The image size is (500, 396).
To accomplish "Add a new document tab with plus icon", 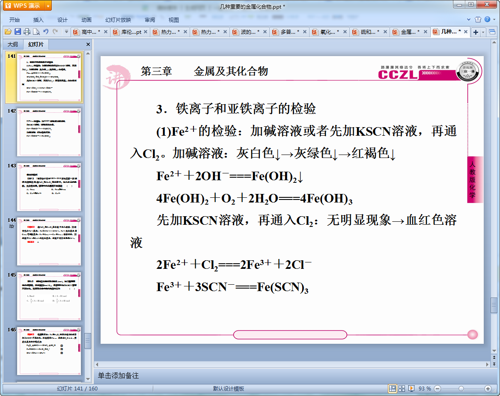I will pyautogui.click(x=476, y=32).
